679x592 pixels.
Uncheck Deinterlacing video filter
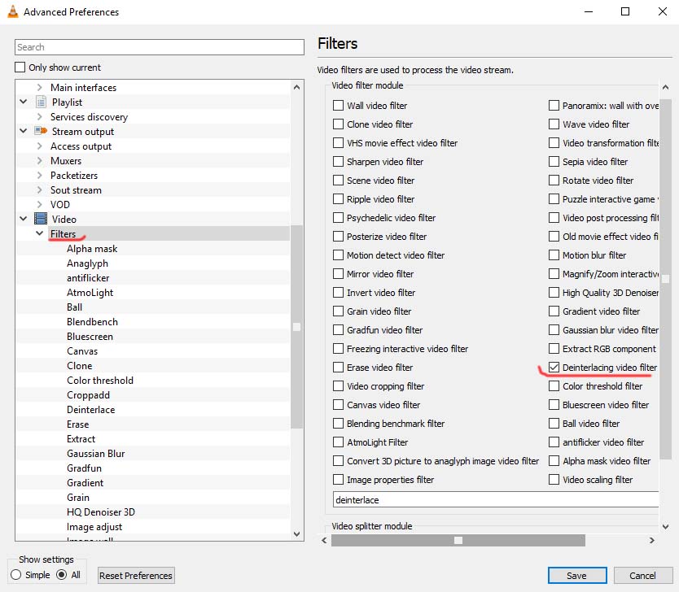pos(554,368)
